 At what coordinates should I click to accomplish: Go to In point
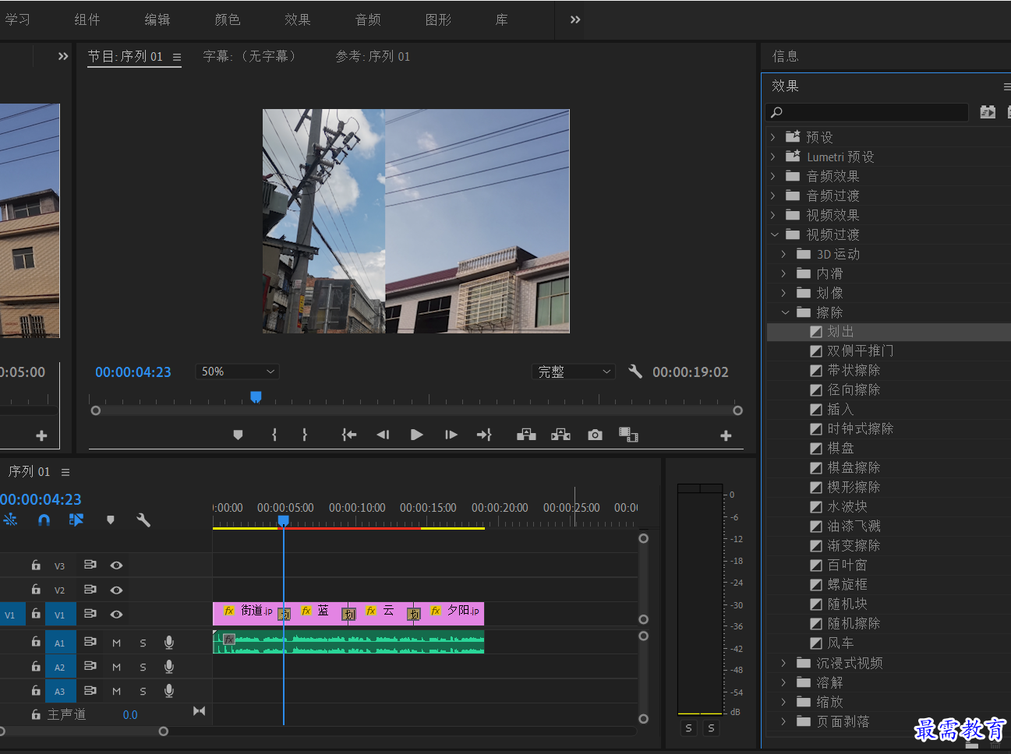349,435
